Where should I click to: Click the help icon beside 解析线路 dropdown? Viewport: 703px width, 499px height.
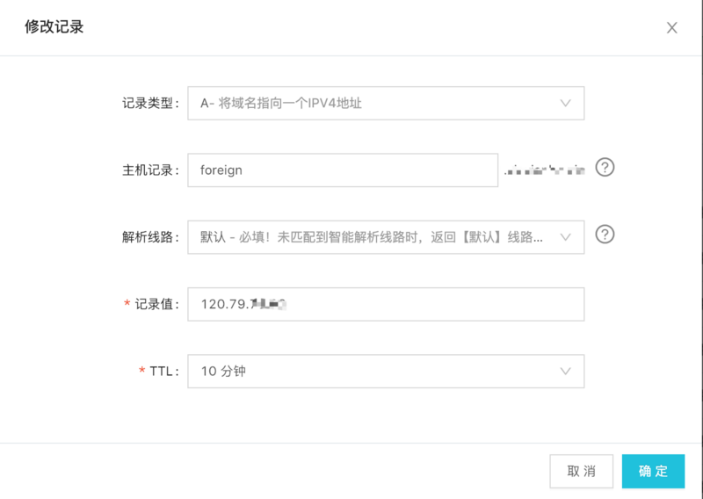(605, 235)
